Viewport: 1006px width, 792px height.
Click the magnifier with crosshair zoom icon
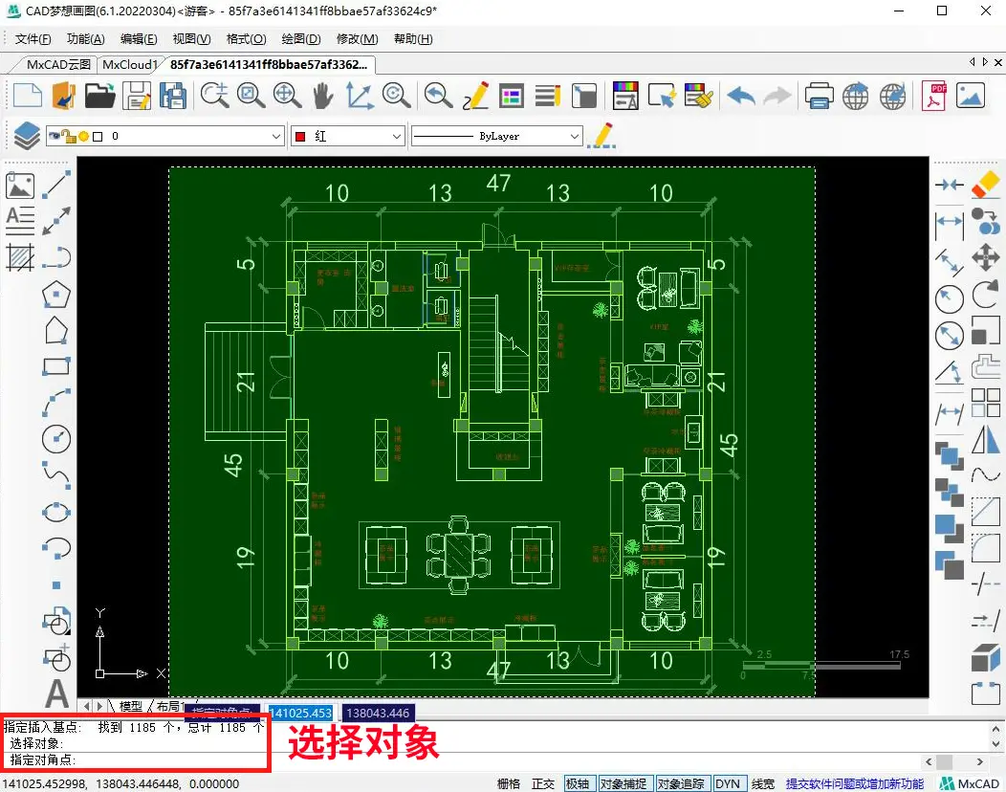(x=287, y=96)
